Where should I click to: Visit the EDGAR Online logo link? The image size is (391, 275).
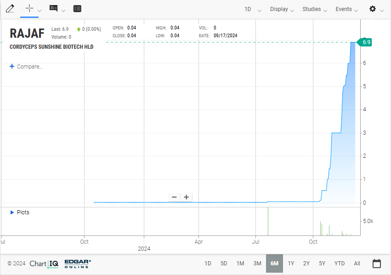coord(78,264)
